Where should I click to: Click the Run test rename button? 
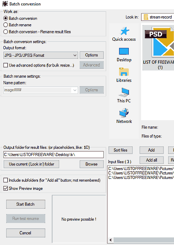pos(26,219)
